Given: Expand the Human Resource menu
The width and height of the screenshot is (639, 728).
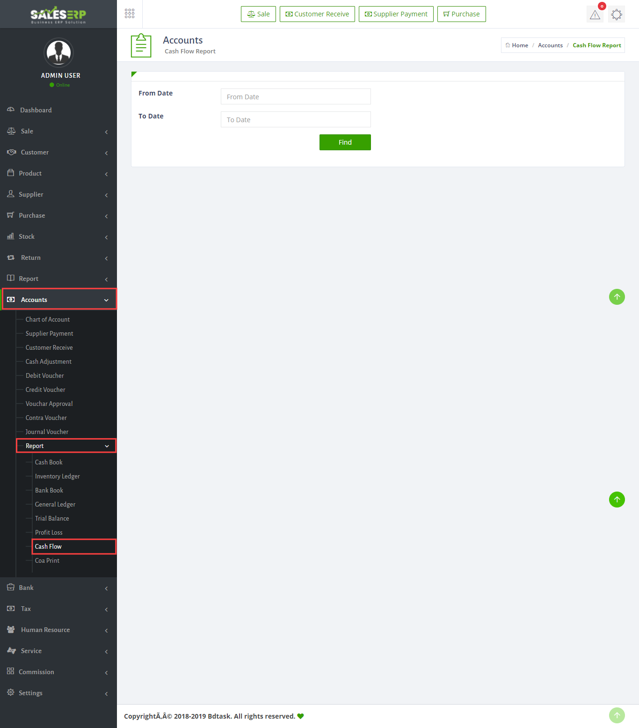Looking at the screenshot, I should click(x=58, y=630).
